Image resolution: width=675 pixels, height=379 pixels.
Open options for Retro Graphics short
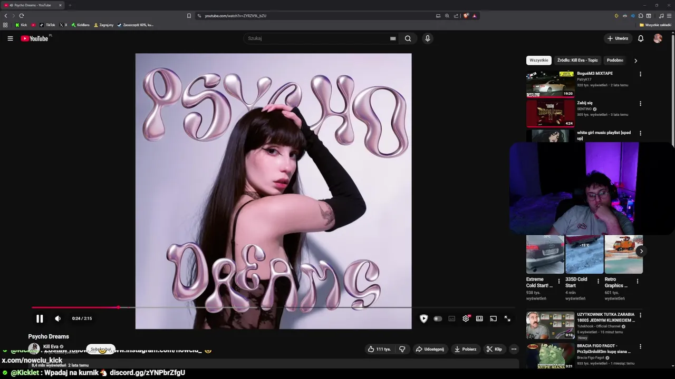638,282
